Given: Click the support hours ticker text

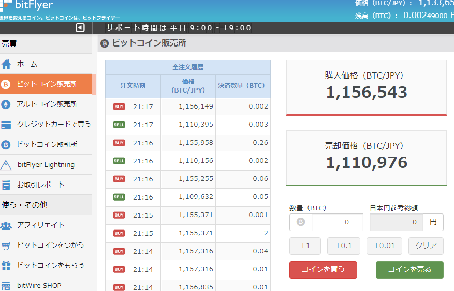Looking at the screenshot, I should click(x=179, y=28).
